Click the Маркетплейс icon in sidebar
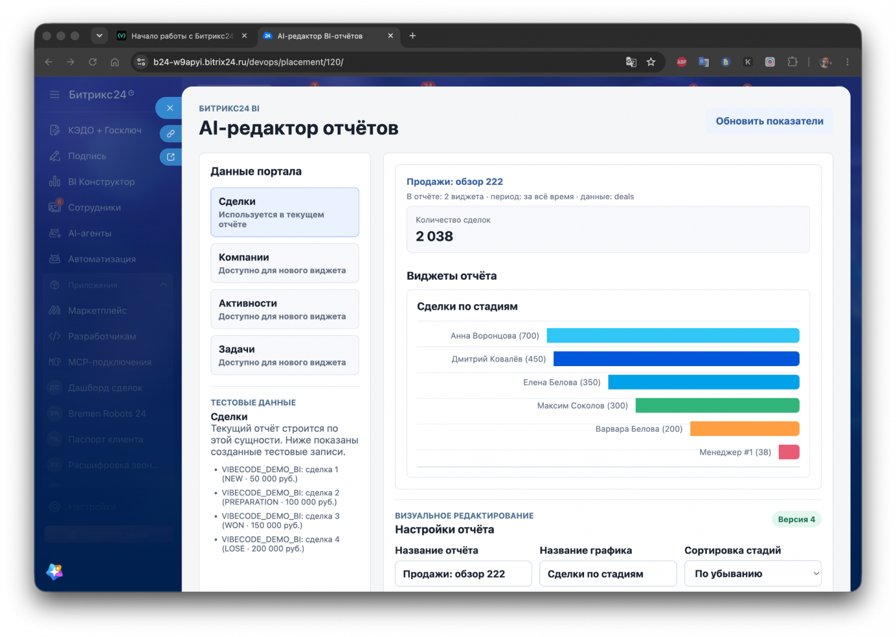The width and height of the screenshot is (896, 637). 55,310
